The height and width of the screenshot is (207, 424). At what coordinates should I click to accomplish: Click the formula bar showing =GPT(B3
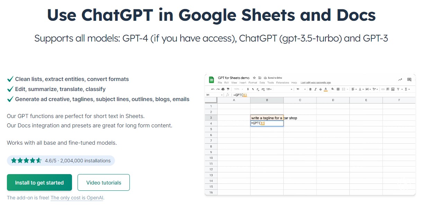[x=323, y=94]
